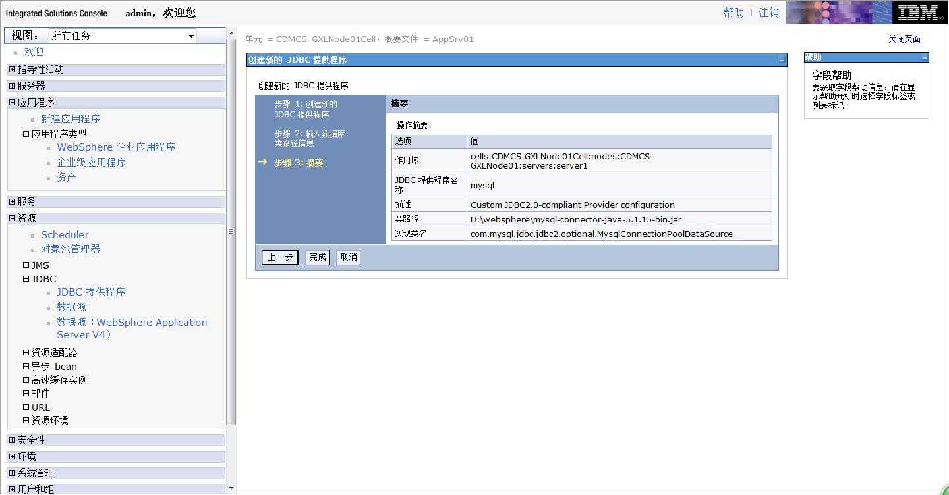Open WebSphere 企业应用程序 link
The height and width of the screenshot is (495, 949).
pyautogui.click(x=116, y=147)
